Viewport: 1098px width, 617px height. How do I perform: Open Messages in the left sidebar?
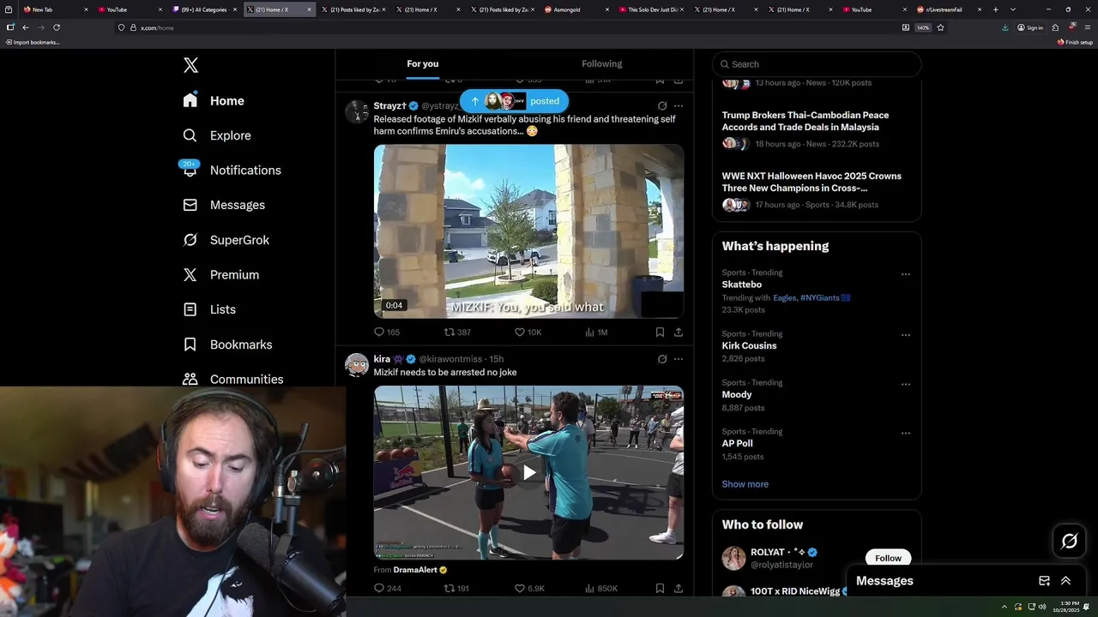click(224, 205)
